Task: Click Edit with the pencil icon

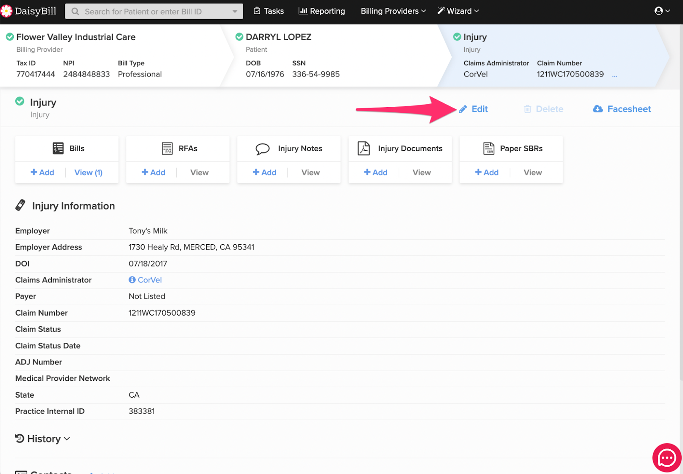Action: [473, 109]
